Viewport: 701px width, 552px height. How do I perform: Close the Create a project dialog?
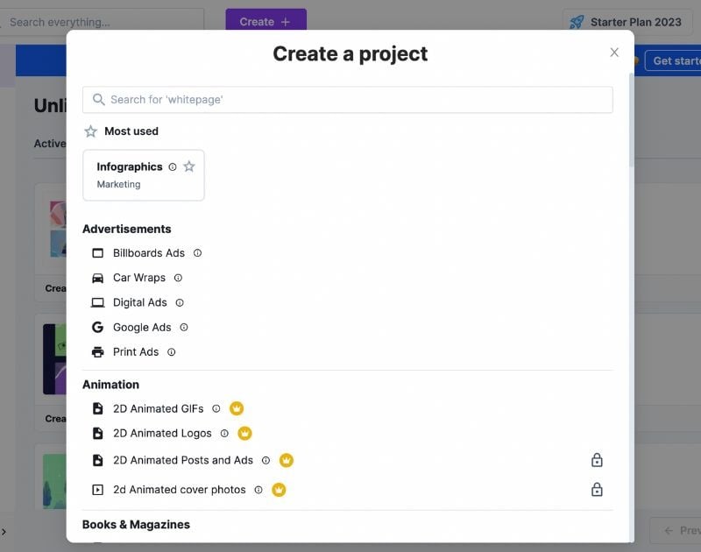(614, 53)
